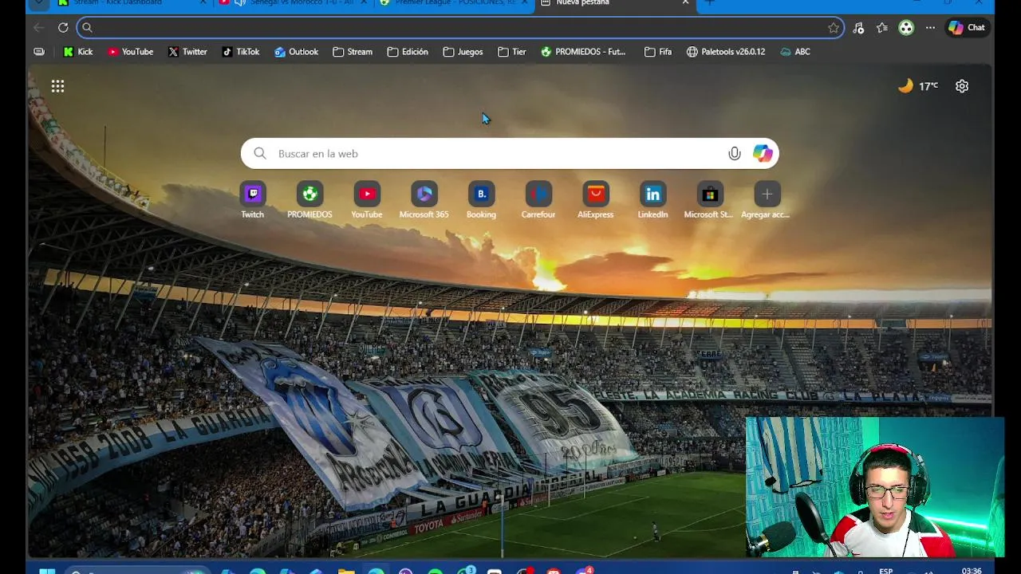
Task: Close the Nueva pestaña tab
Action: (685, 2)
